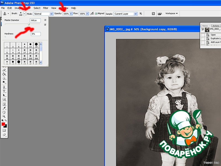Click the Open history state
This screenshot has width=221, height=166.
click(213, 35)
